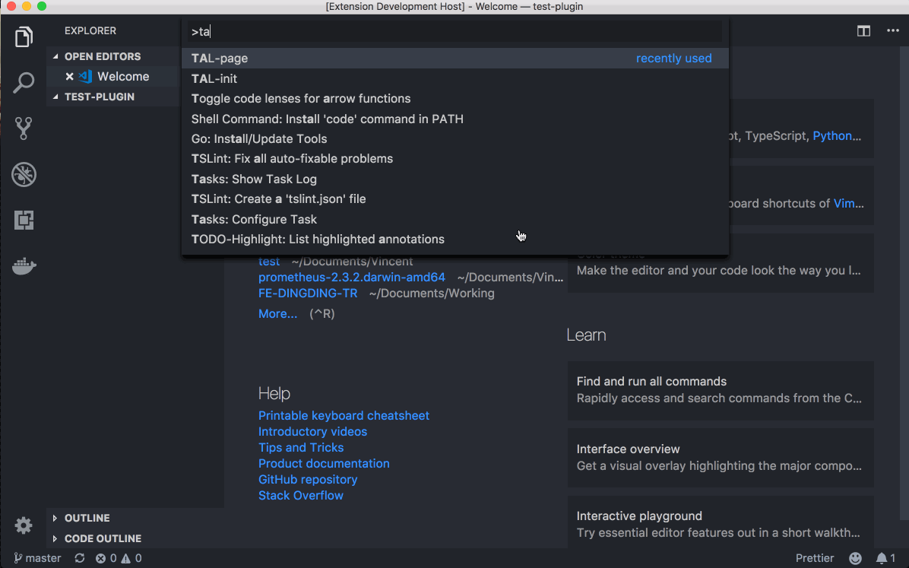Select Toggle code lenses for arrow functions

(455, 99)
